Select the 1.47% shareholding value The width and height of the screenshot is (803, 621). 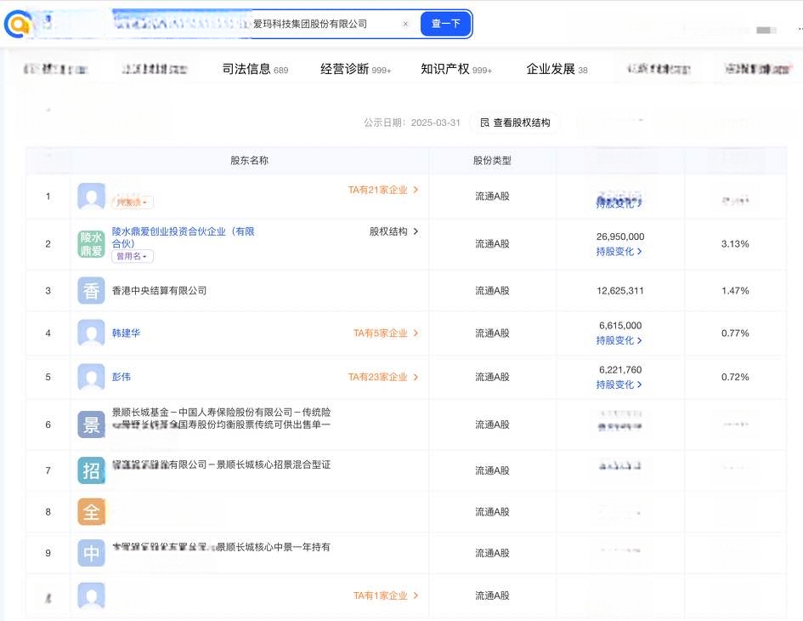click(x=735, y=291)
